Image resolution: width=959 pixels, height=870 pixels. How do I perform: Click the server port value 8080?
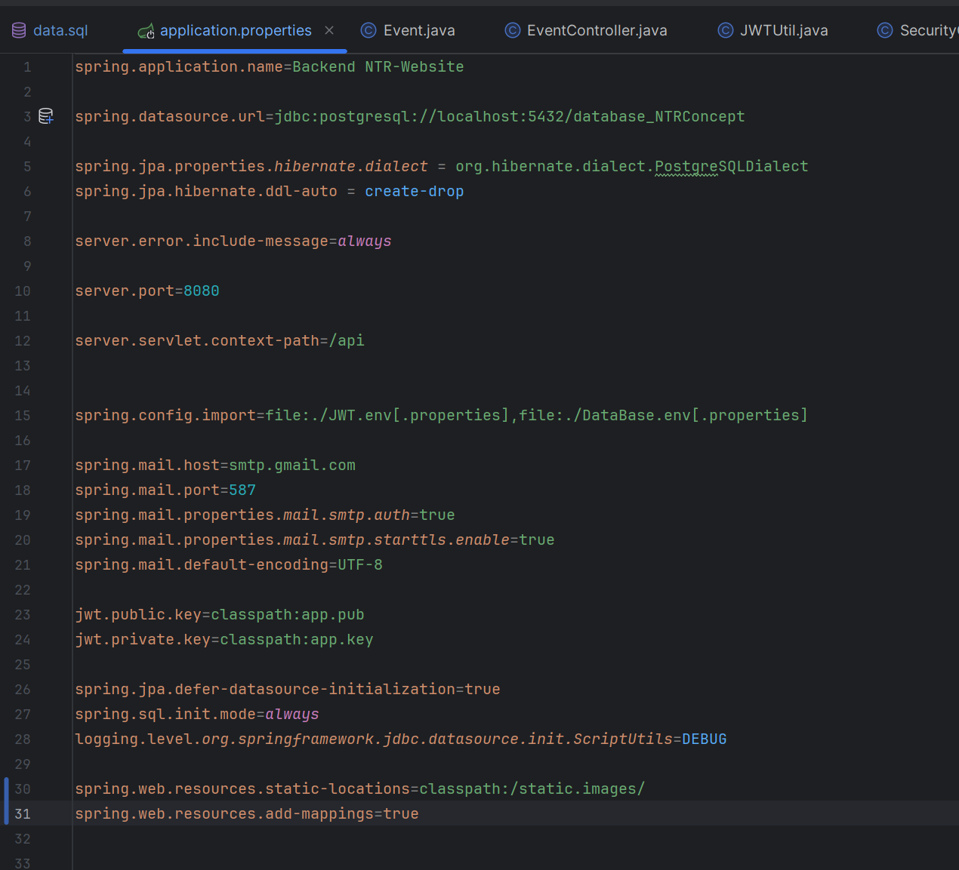[201, 291]
